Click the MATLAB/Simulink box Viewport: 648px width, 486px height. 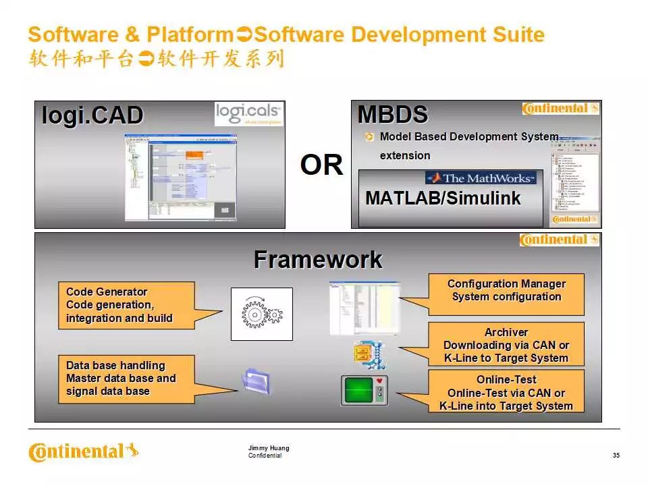(x=450, y=199)
